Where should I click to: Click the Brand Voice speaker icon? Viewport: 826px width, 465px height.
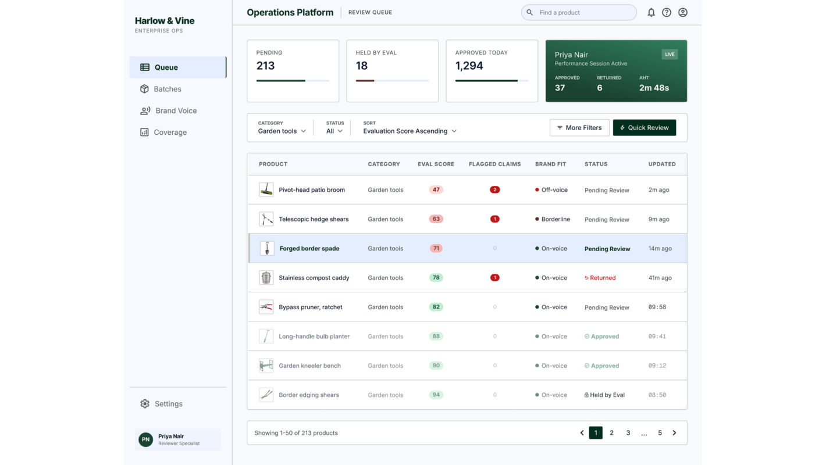pos(145,110)
